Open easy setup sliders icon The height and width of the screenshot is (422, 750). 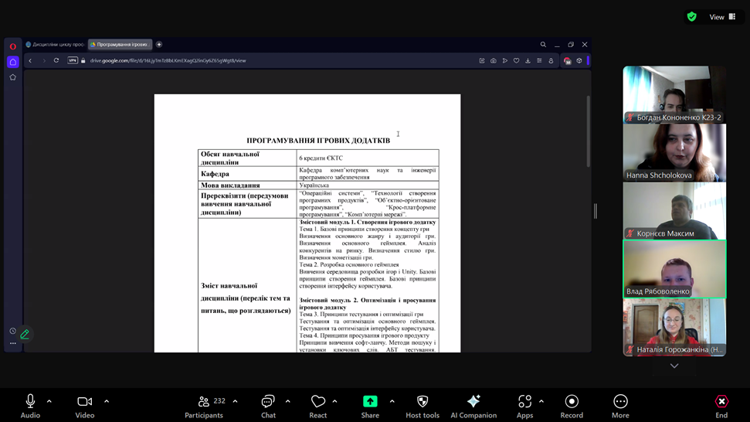click(x=539, y=61)
